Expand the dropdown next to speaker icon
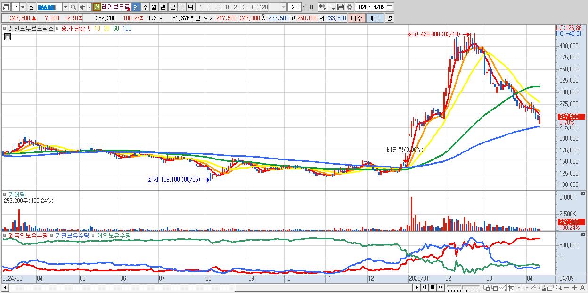Screen dimensions: 588x293 click(x=89, y=7)
